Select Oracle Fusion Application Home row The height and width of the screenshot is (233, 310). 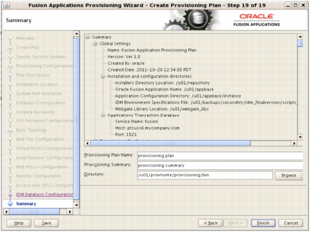point(164,89)
